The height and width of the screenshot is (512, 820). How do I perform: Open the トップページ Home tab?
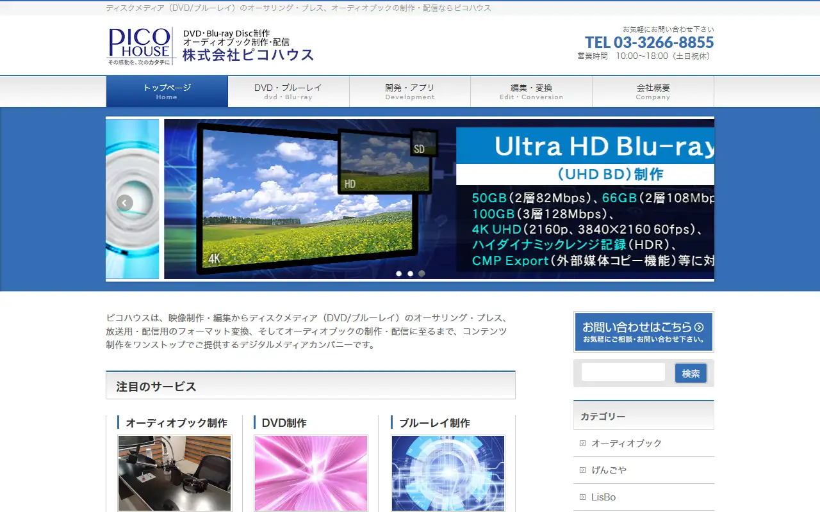[167, 92]
